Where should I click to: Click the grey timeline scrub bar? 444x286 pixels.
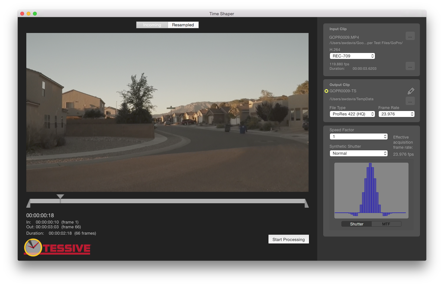pyautogui.click(x=167, y=201)
